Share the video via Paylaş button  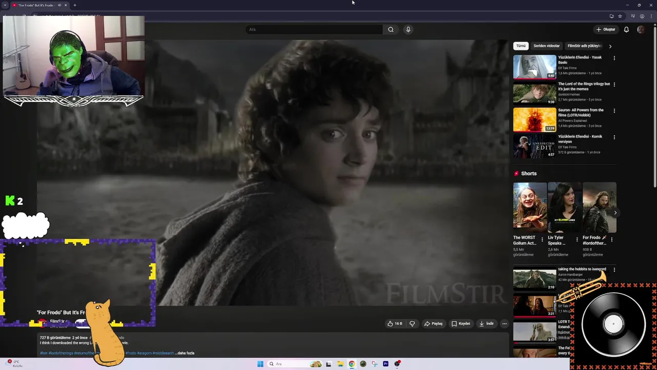coord(433,324)
